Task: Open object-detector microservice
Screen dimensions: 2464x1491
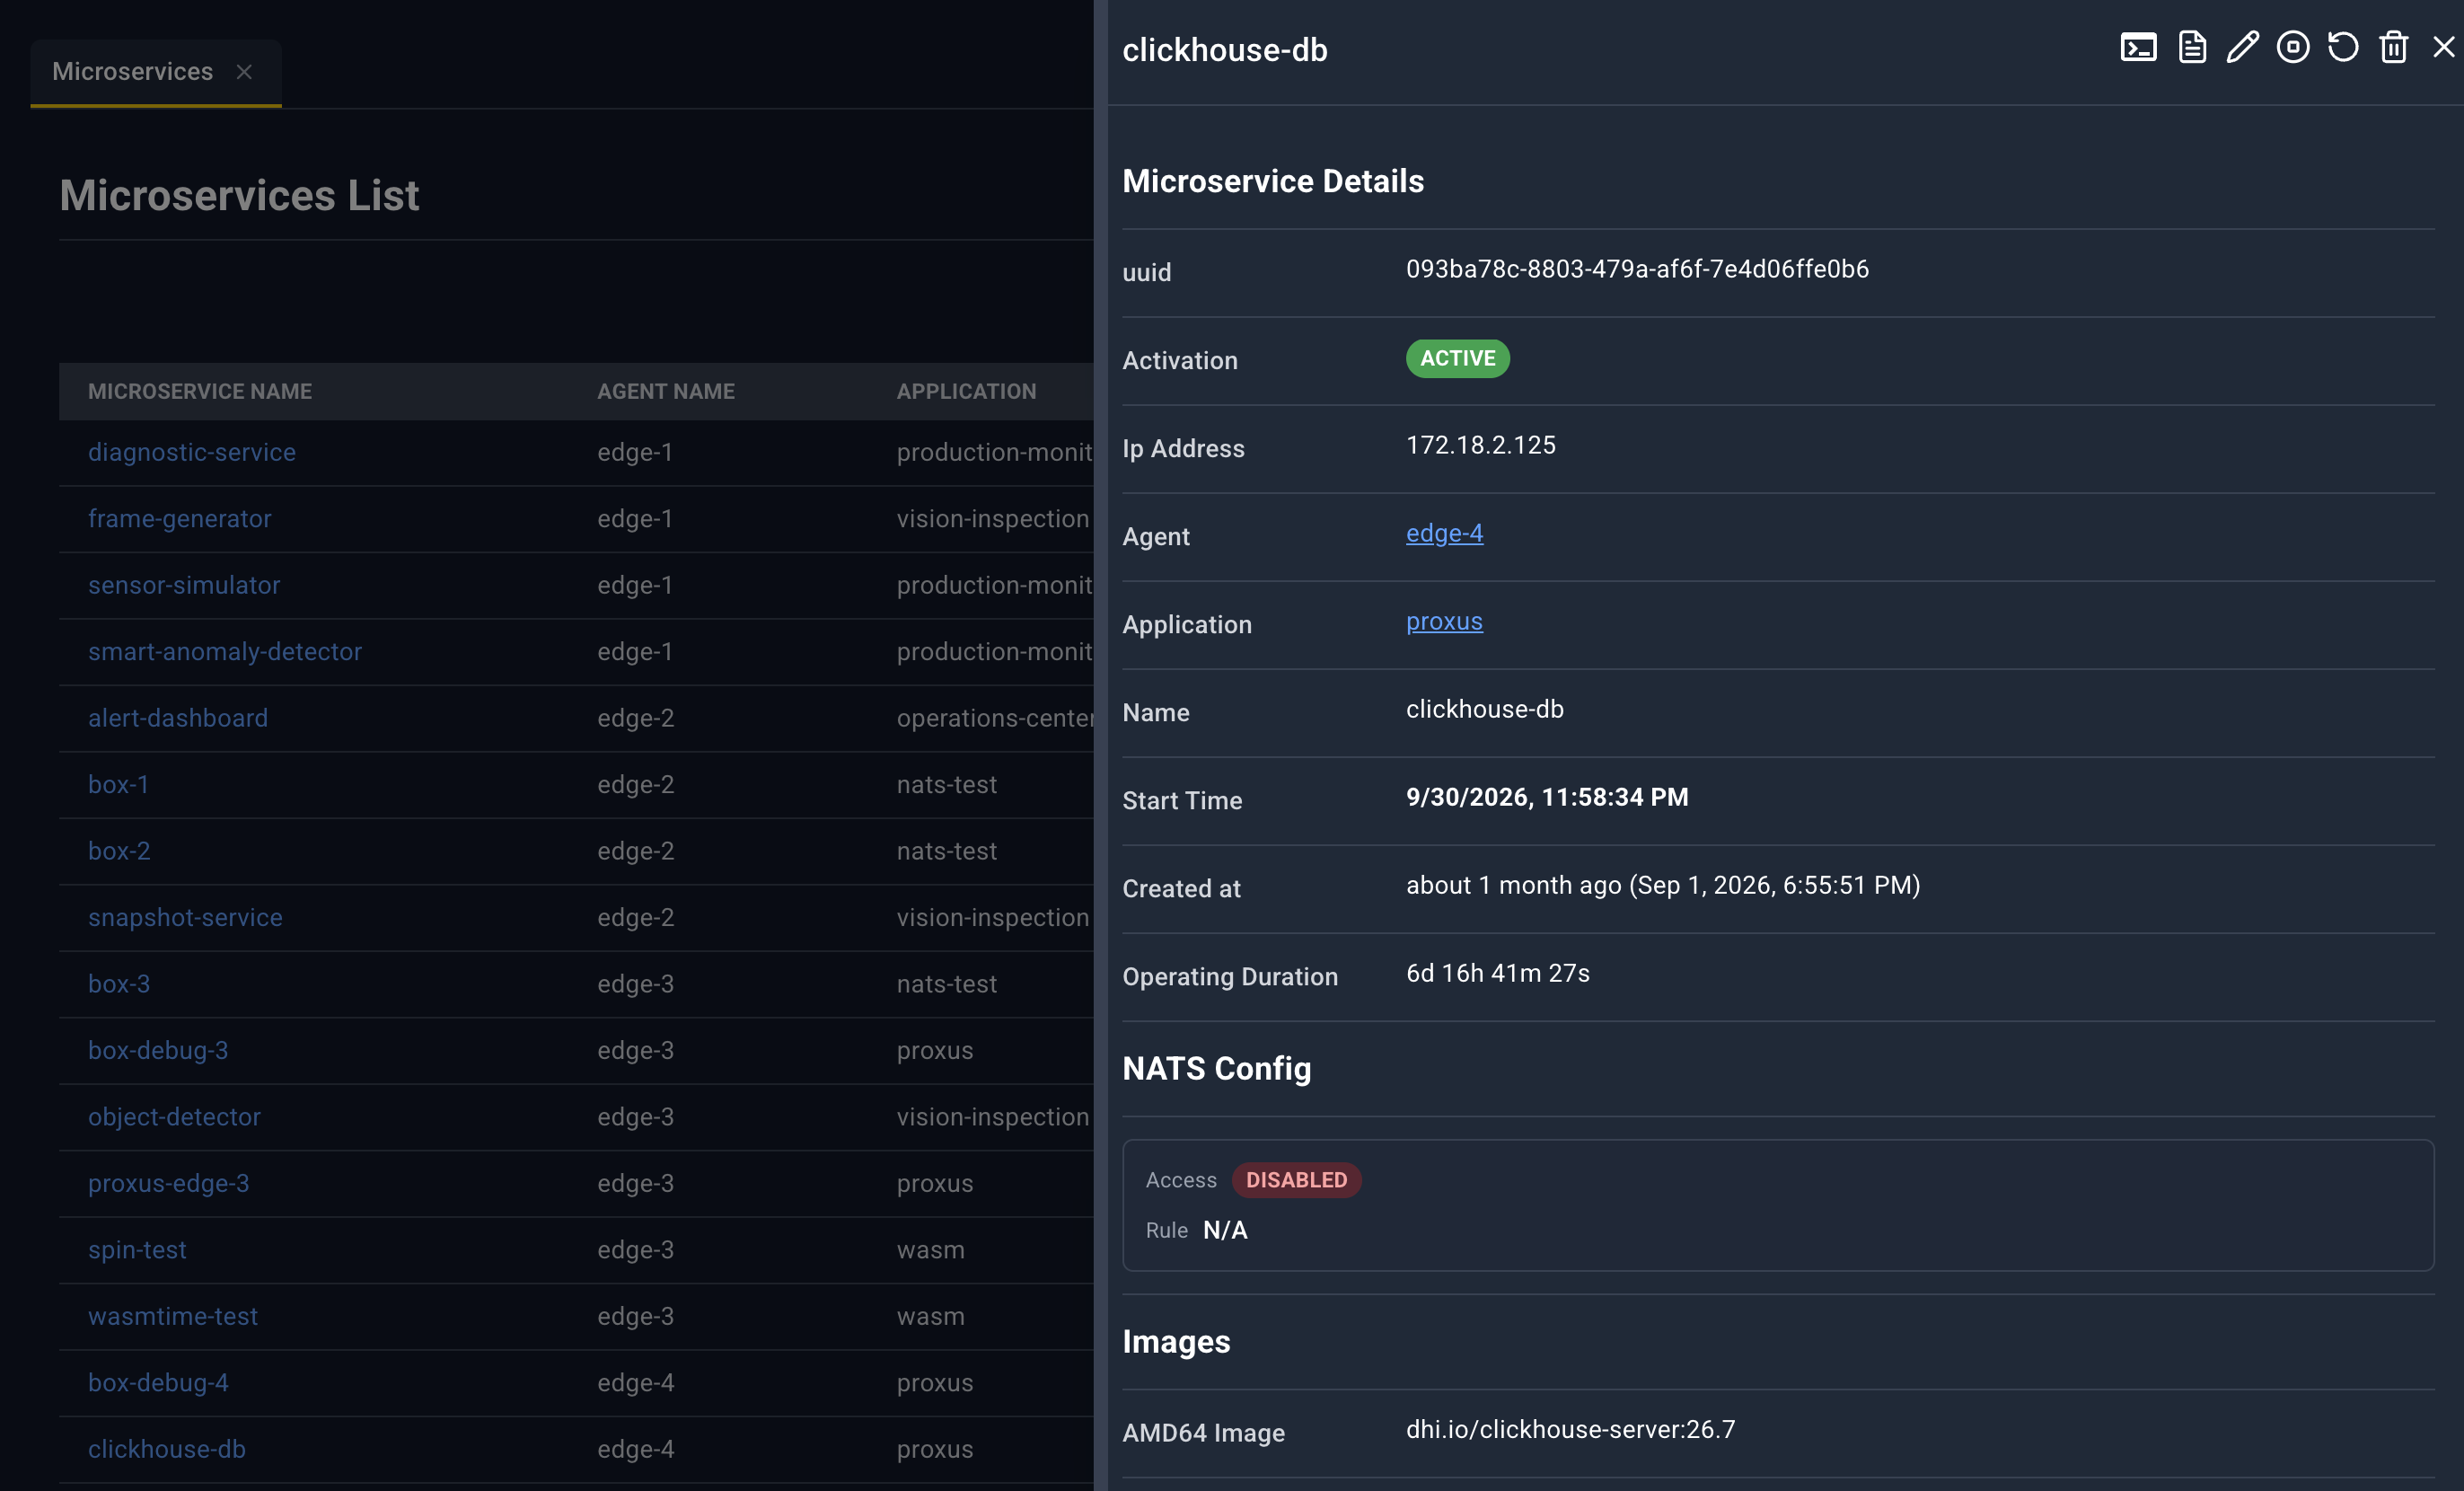Action: 174,1117
